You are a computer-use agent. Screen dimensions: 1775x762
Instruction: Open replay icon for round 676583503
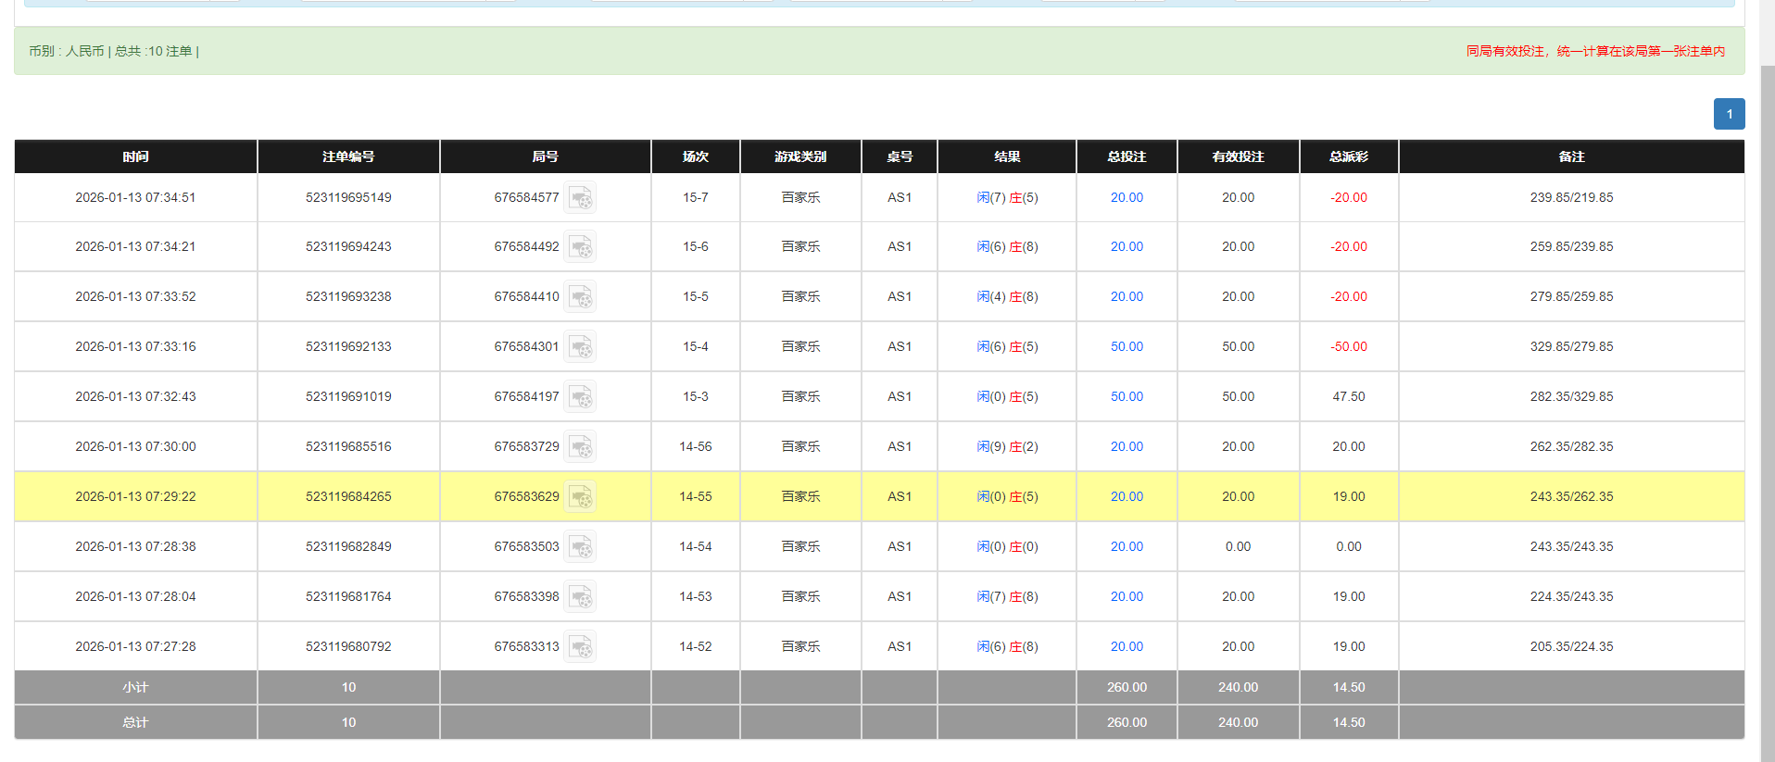coord(581,547)
